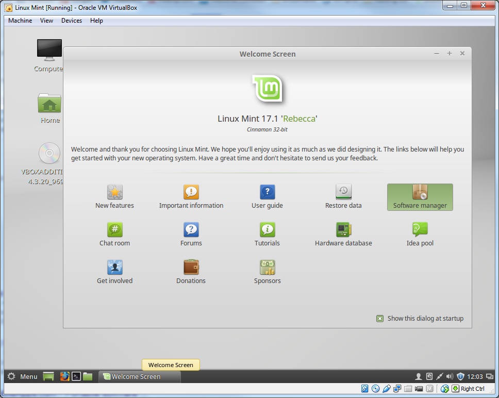Click the 12:03 panel clock
The image size is (499, 398).
(x=475, y=377)
